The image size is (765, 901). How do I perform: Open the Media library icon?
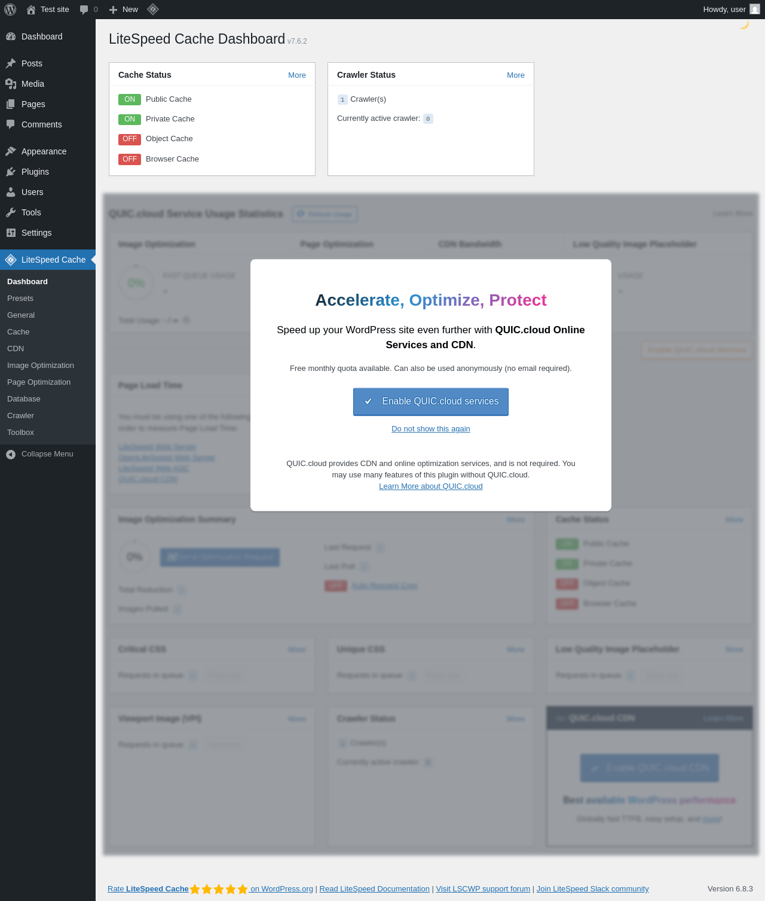coord(11,84)
